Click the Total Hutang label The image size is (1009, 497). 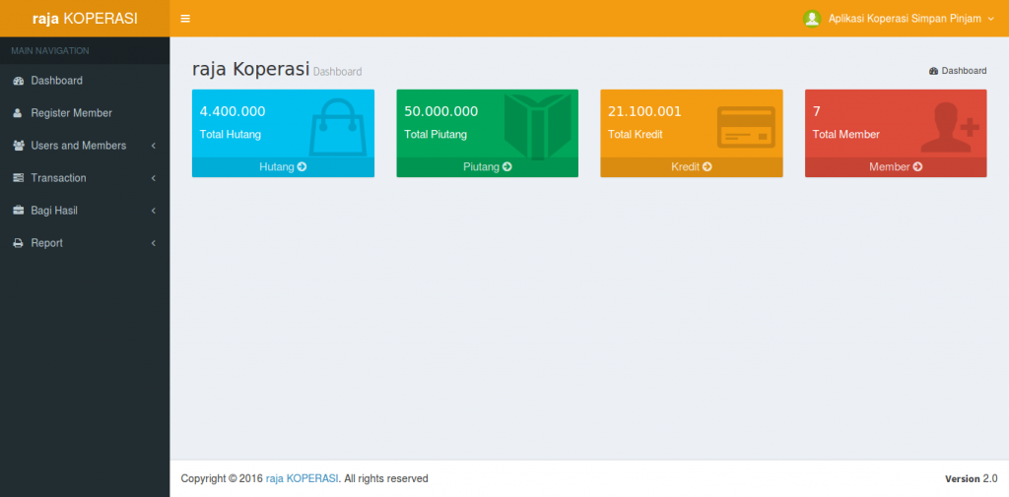pos(231,135)
